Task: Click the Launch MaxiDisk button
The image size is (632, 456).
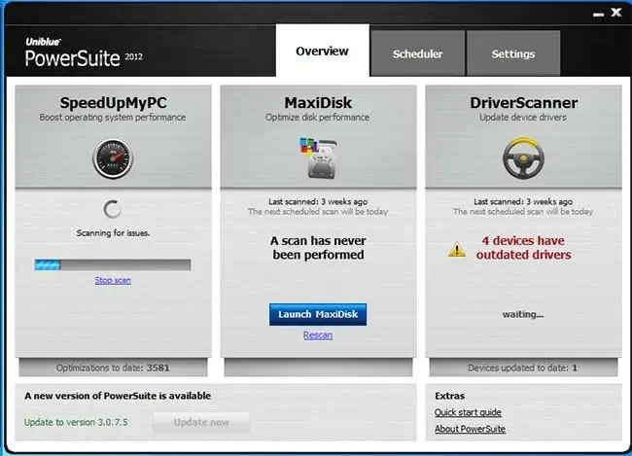Action: (x=318, y=314)
